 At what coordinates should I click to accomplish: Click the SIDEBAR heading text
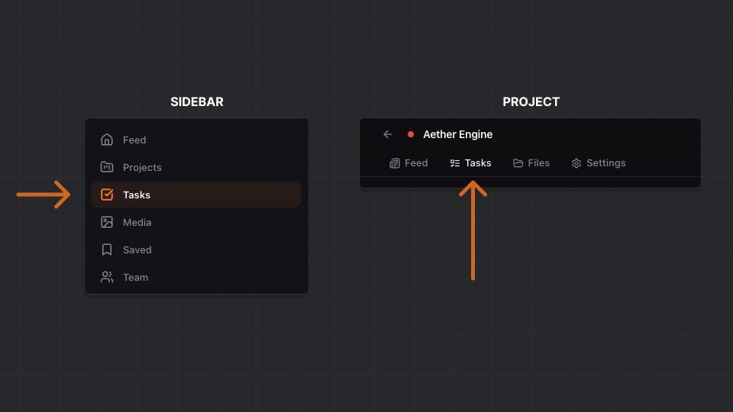(x=197, y=101)
